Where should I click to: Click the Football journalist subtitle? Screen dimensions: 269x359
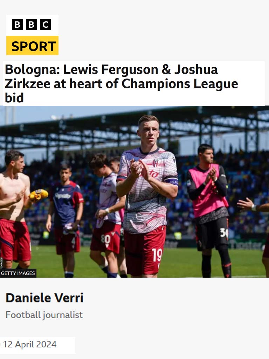click(x=44, y=315)
